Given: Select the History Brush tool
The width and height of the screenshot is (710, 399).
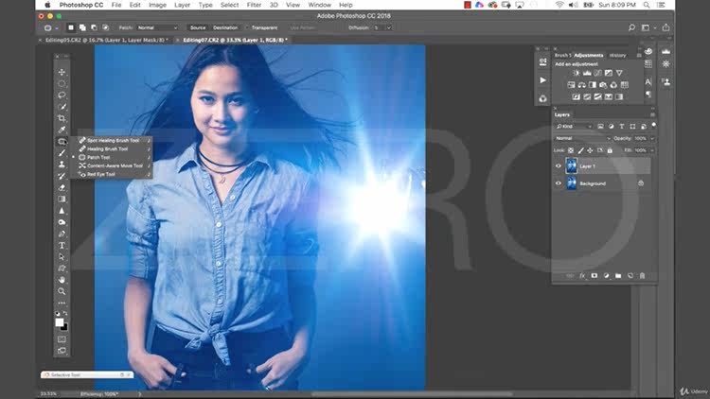Looking at the screenshot, I should click(62, 176).
